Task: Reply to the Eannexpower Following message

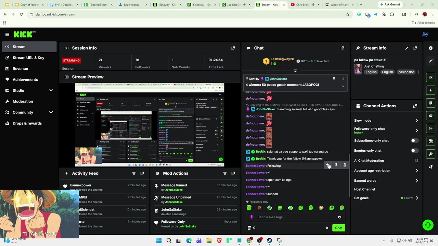Action: point(327,165)
